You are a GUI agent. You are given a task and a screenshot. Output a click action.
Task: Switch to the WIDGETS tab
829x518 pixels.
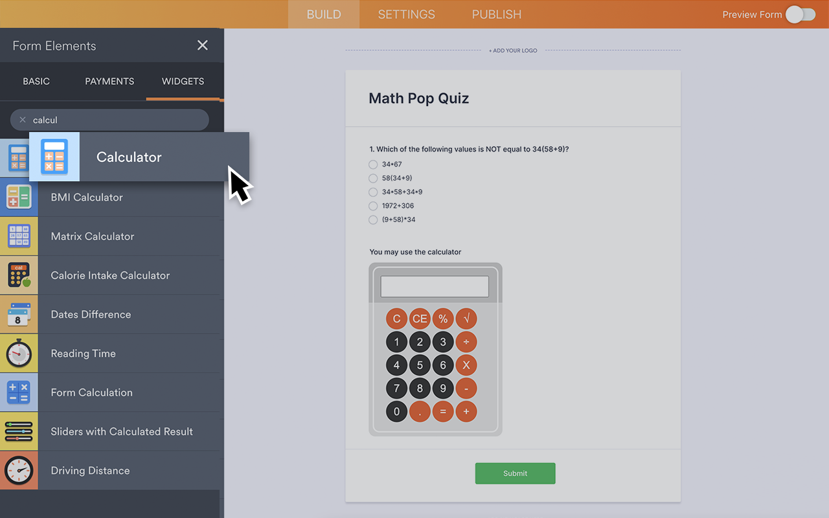tap(183, 81)
